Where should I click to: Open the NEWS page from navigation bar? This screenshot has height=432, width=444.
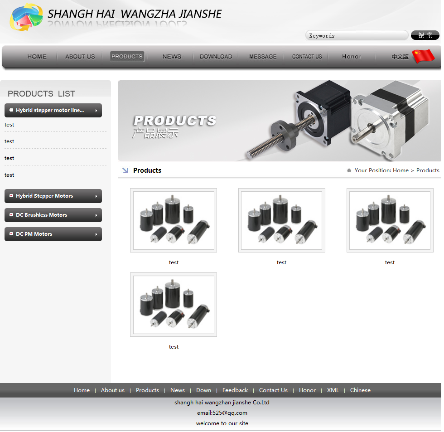pyautogui.click(x=172, y=57)
